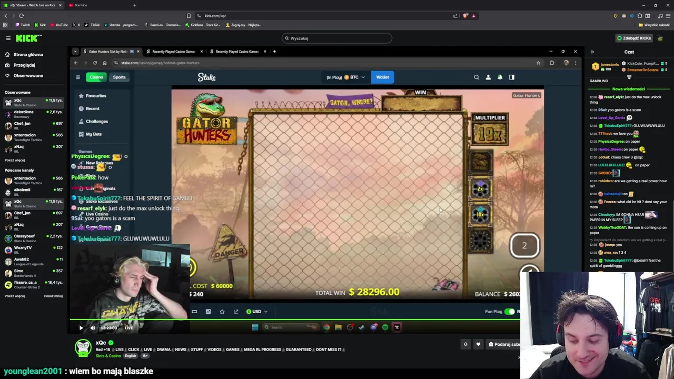Focus the Wyszukaj search field

(x=337, y=38)
